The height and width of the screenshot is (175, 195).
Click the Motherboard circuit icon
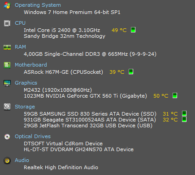(x=7, y=65)
